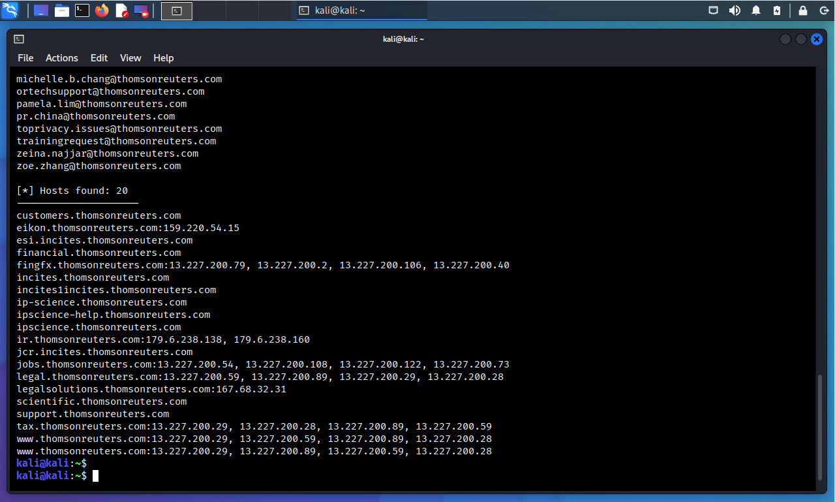Show notifications via bell icon
835x502 pixels.
click(x=756, y=10)
